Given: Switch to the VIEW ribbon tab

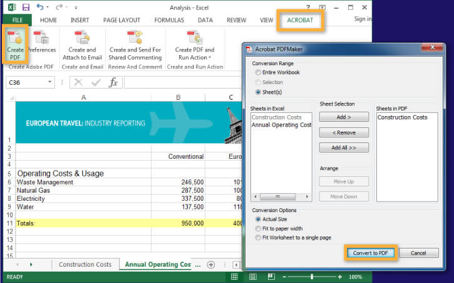Looking at the screenshot, I should click(x=266, y=20).
